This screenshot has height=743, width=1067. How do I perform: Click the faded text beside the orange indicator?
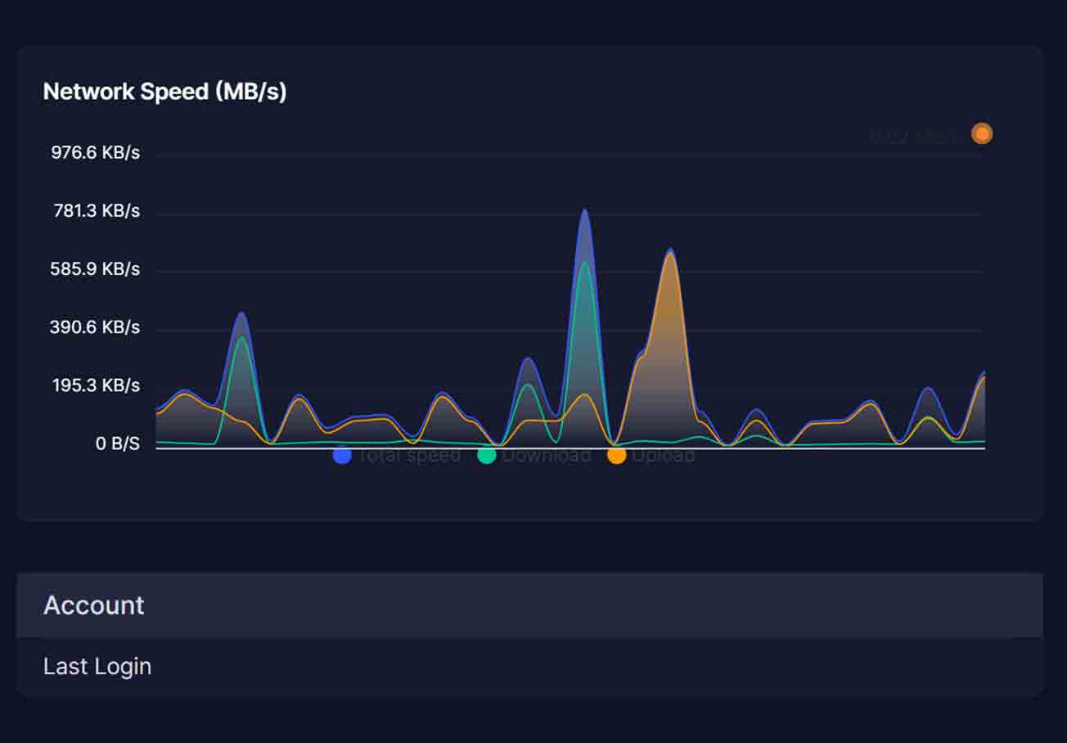916,135
